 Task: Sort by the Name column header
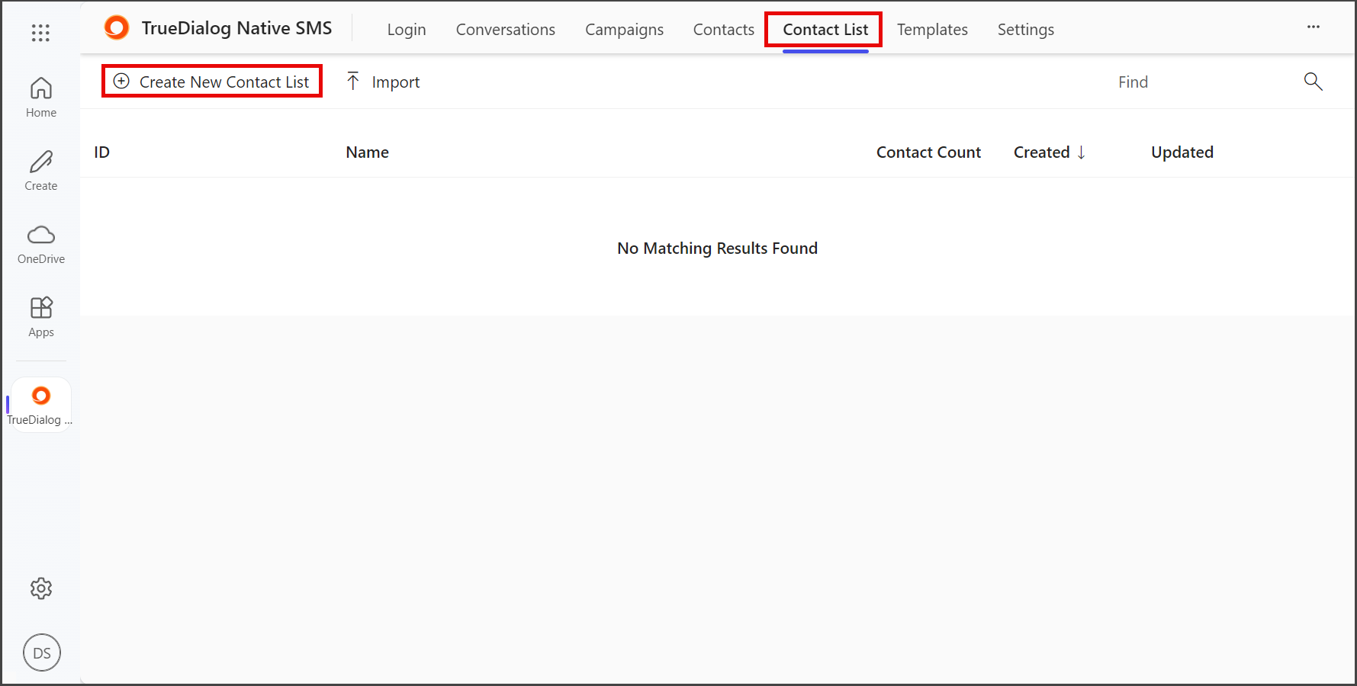[368, 152]
